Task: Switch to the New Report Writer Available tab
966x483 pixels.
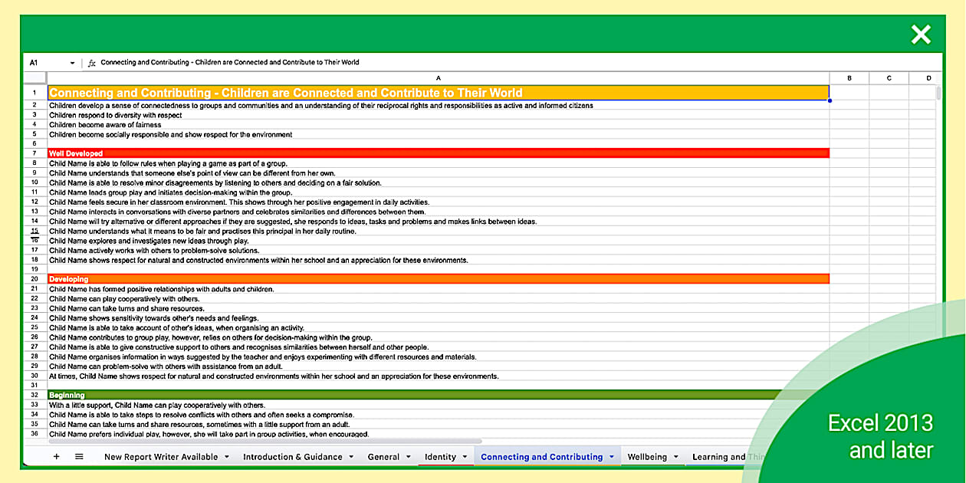Action: (161, 457)
